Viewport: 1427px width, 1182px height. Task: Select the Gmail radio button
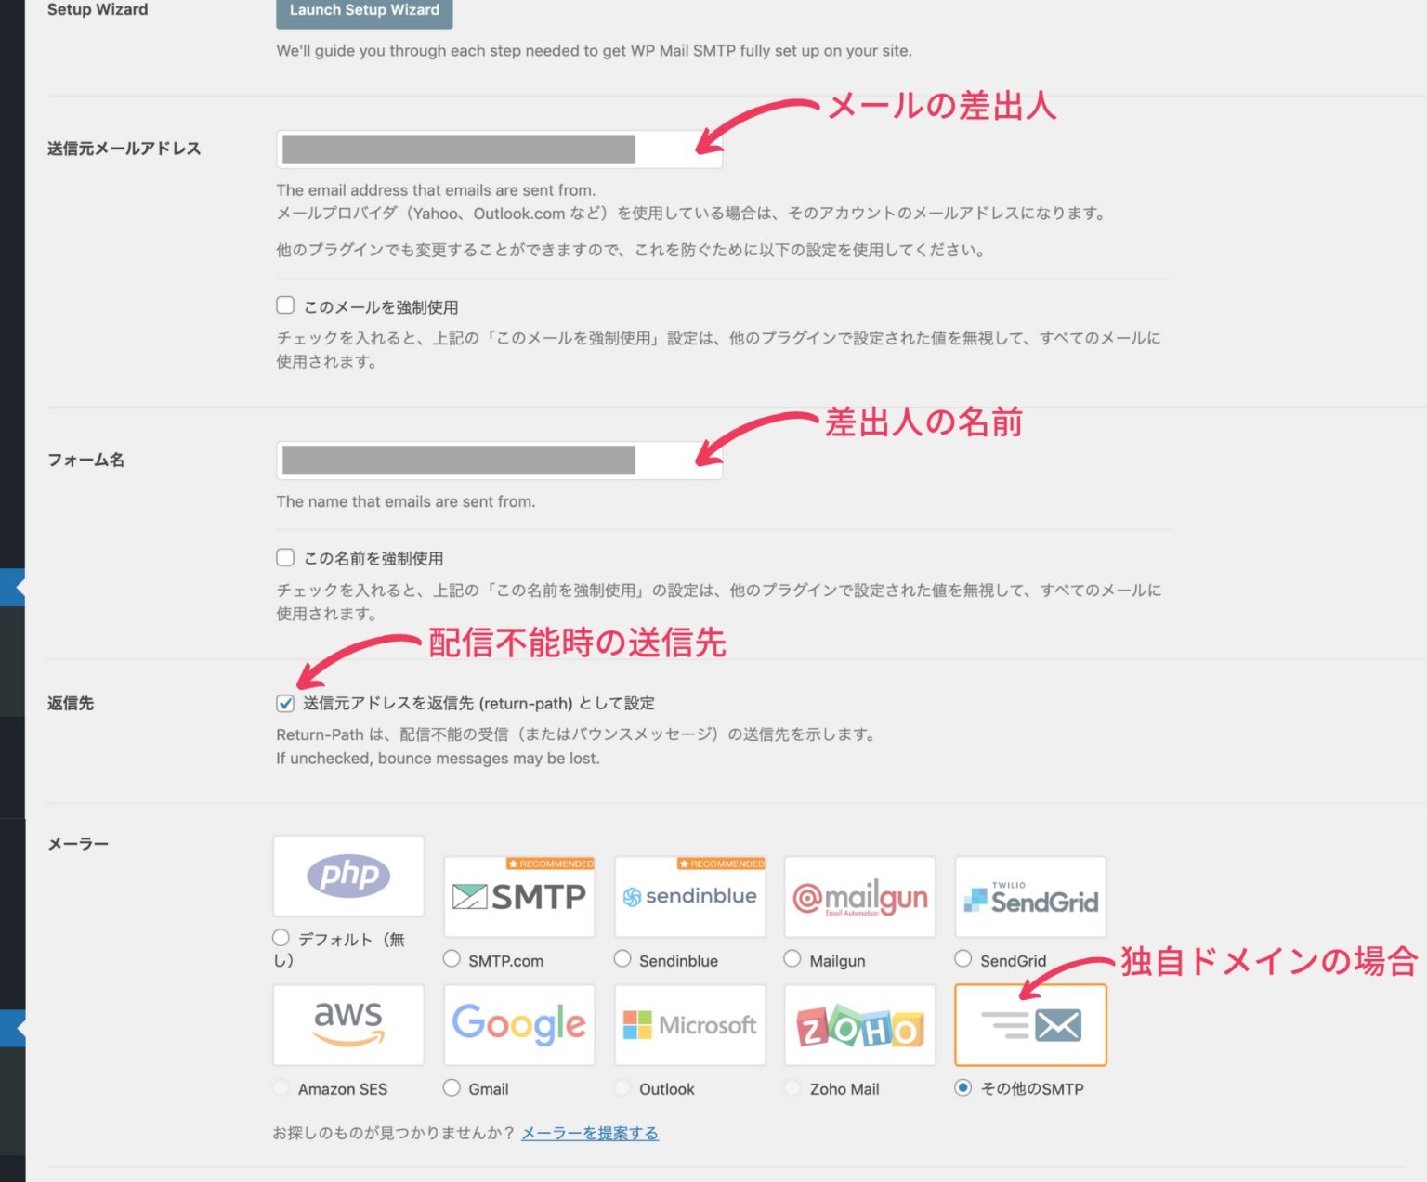[452, 1087]
